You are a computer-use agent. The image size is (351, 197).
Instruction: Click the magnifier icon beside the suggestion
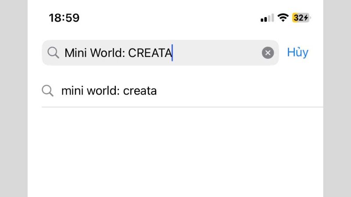click(47, 91)
